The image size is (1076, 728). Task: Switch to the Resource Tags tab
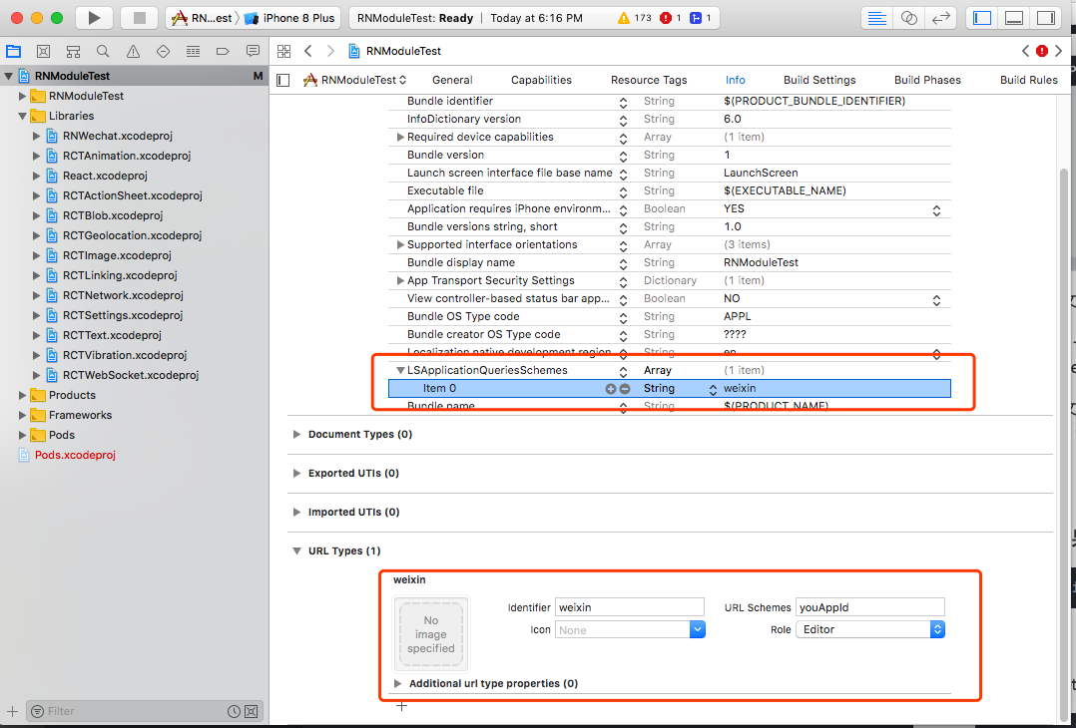[x=649, y=80]
